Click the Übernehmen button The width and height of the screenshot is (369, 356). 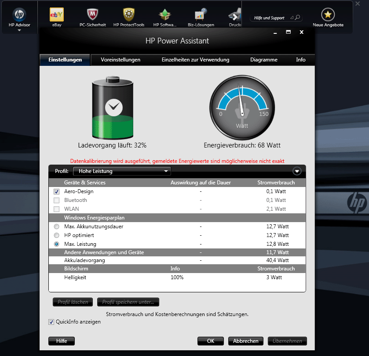point(287,341)
